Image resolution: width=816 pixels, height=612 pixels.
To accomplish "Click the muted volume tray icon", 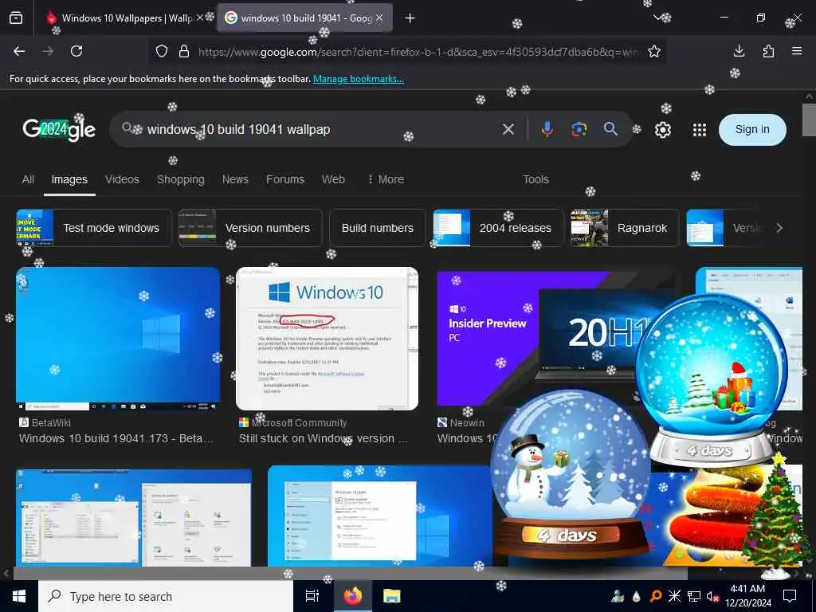I will [712, 596].
